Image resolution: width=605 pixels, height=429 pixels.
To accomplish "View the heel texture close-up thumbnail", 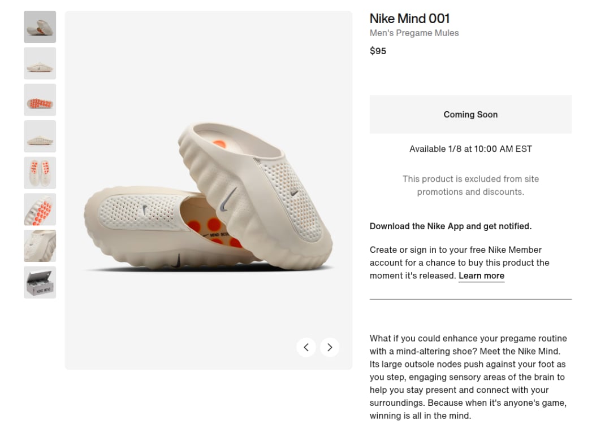I will click(x=40, y=246).
